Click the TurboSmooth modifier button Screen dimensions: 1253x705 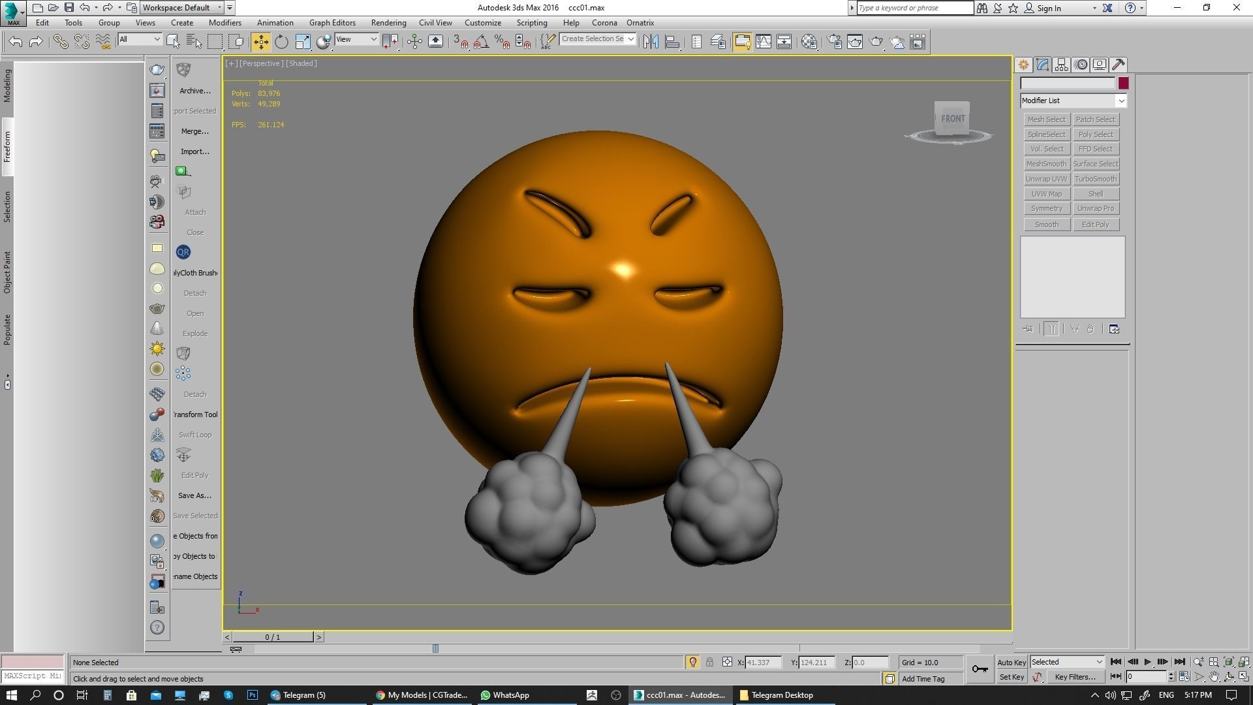[1096, 179]
